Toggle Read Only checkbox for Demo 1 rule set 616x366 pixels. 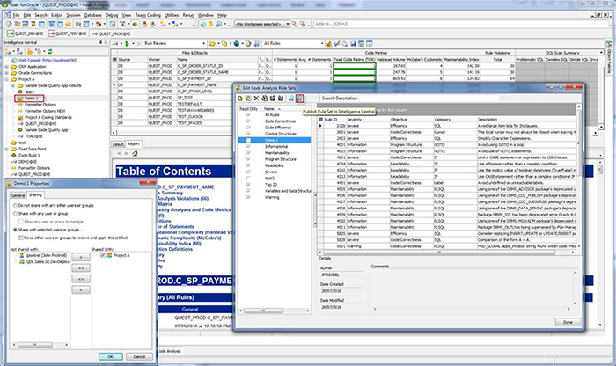point(248,140)
